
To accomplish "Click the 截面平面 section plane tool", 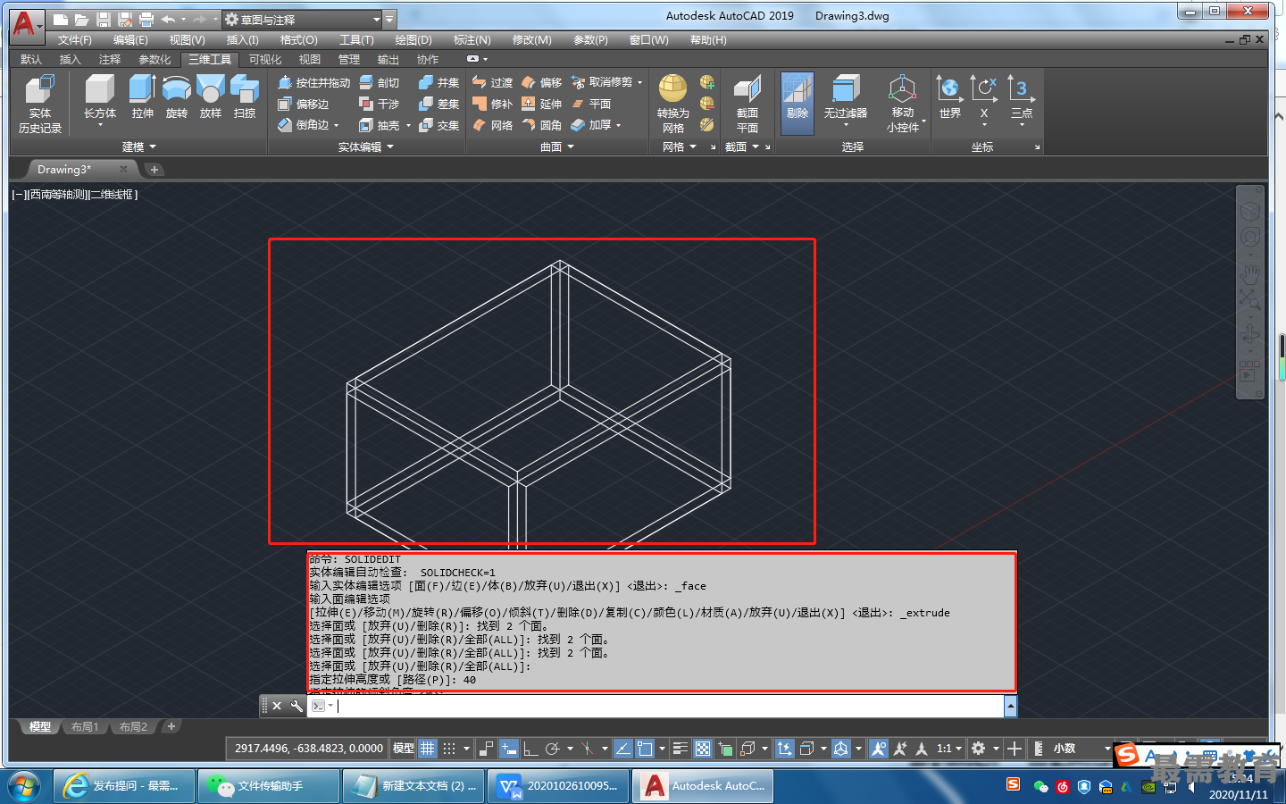I will 747,104.
